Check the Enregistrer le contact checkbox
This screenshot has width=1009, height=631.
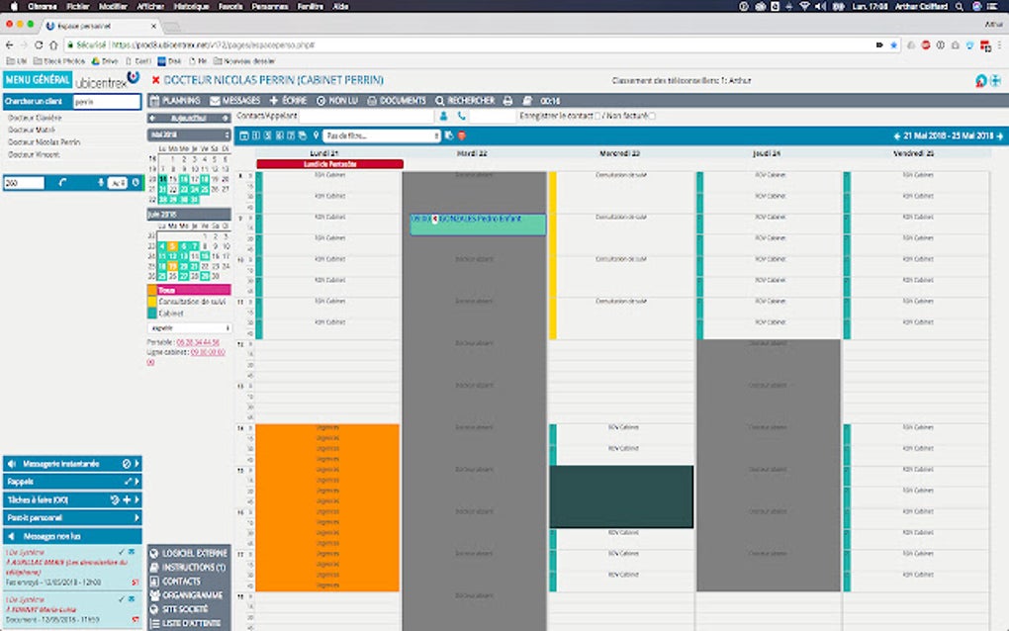(x=597, y=117)
